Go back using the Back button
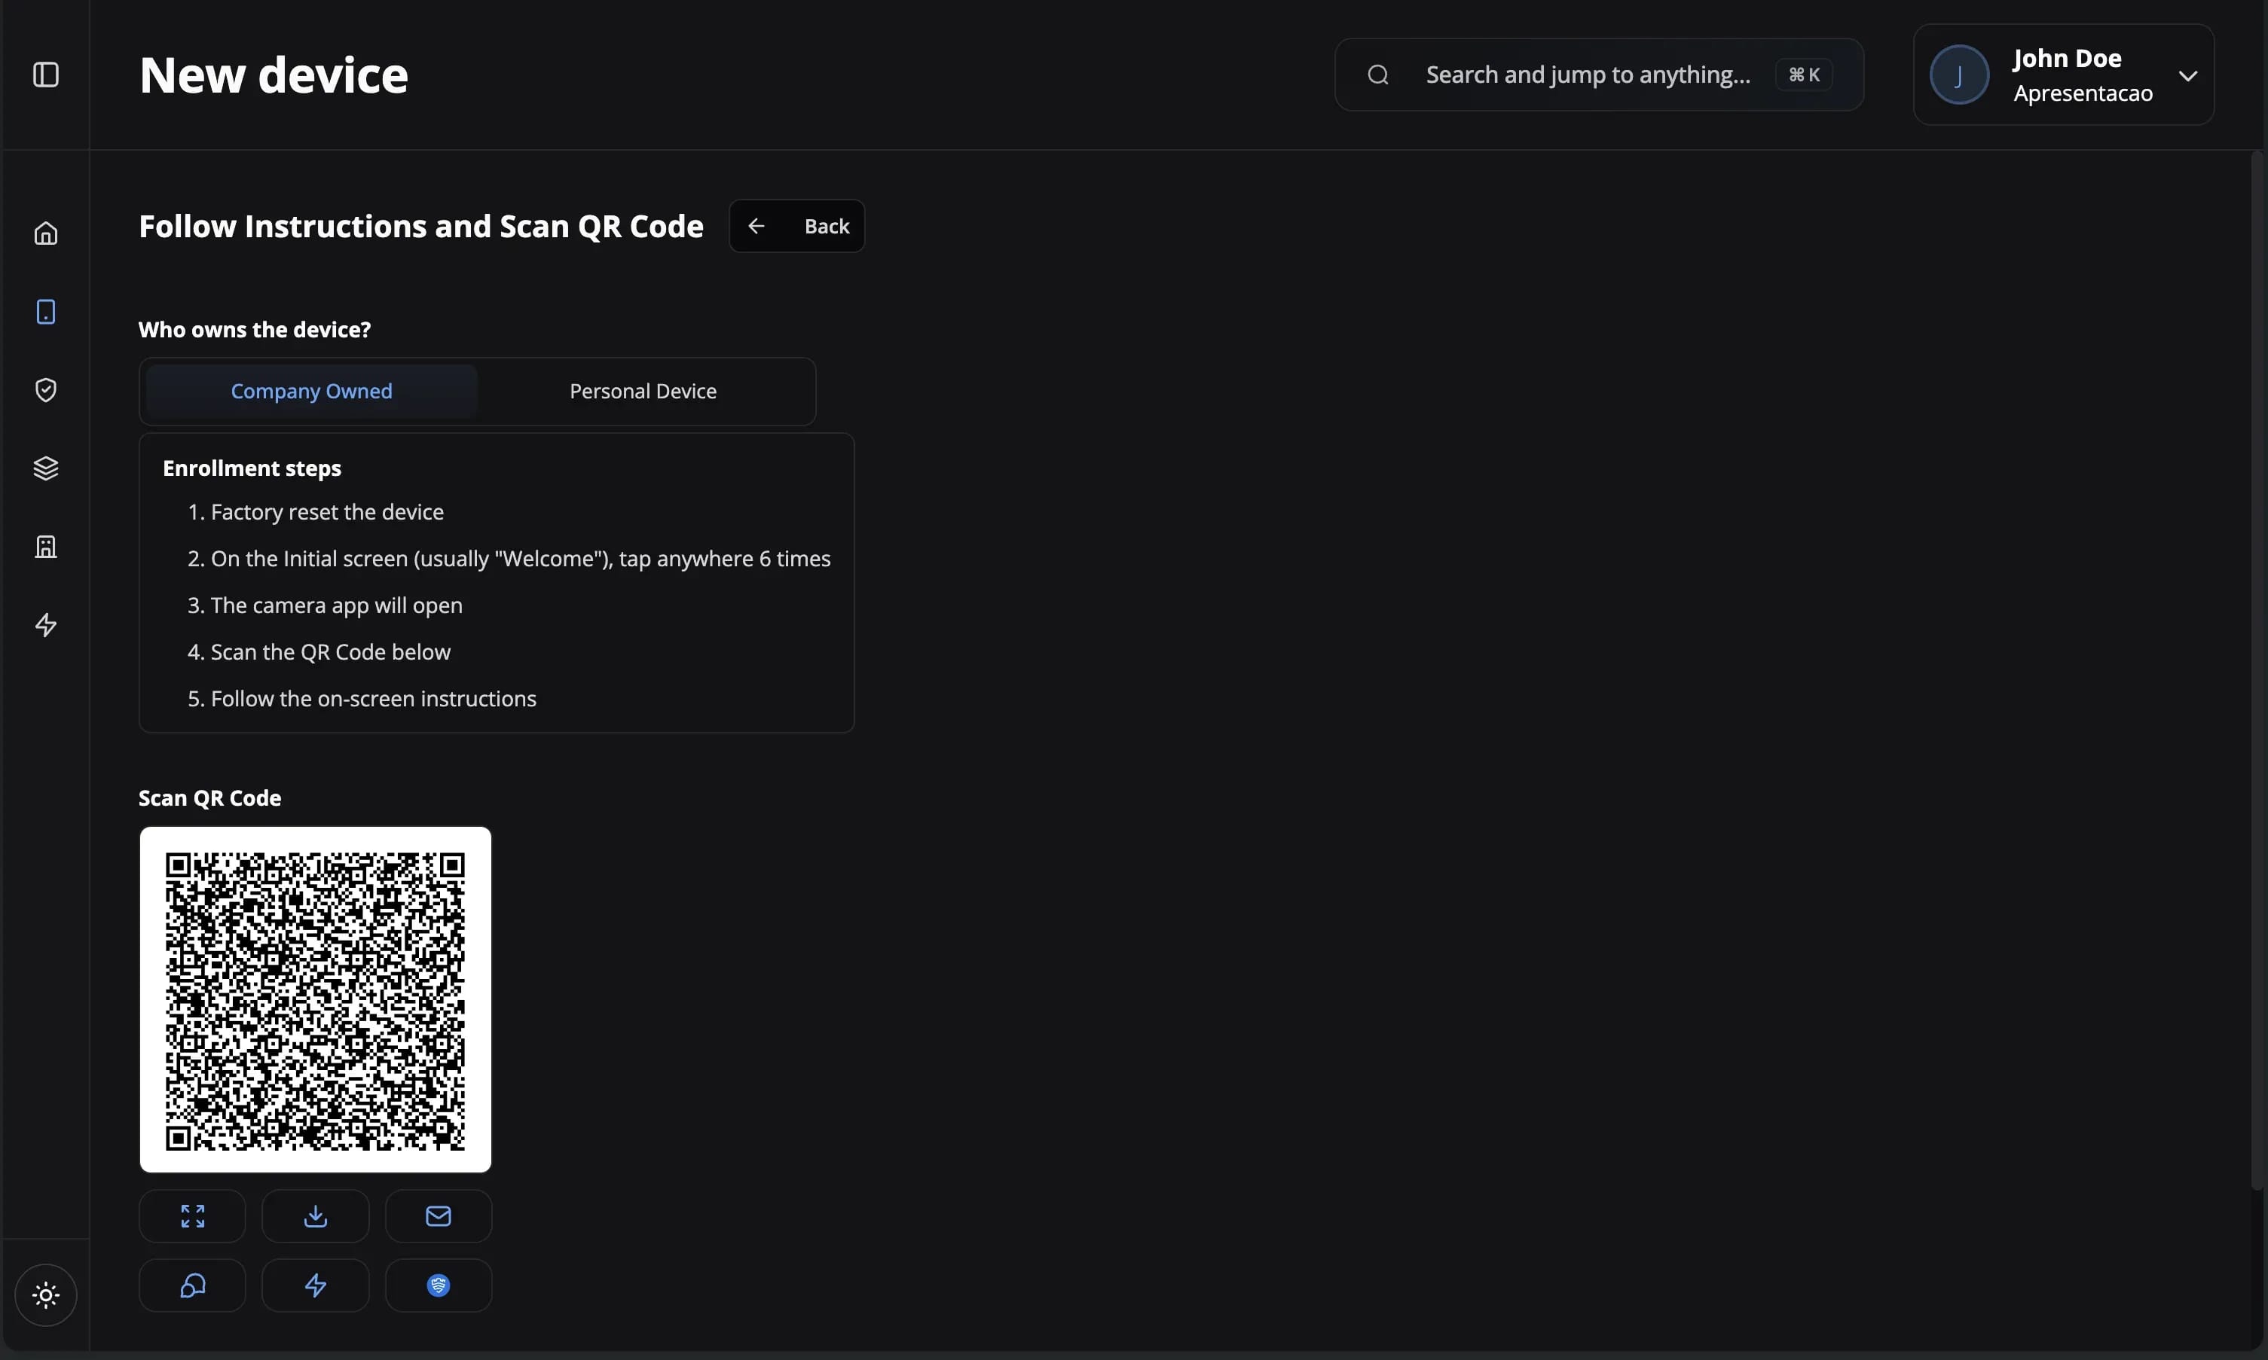This screenshot has height=1360, width=2268. pos(796,227)
